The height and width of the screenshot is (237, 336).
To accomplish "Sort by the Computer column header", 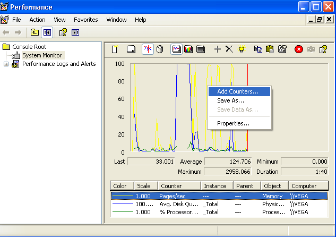I will coord(308,186).
